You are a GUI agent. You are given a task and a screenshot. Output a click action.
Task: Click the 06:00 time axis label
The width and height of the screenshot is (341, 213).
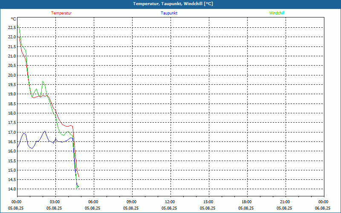[93, 202]
